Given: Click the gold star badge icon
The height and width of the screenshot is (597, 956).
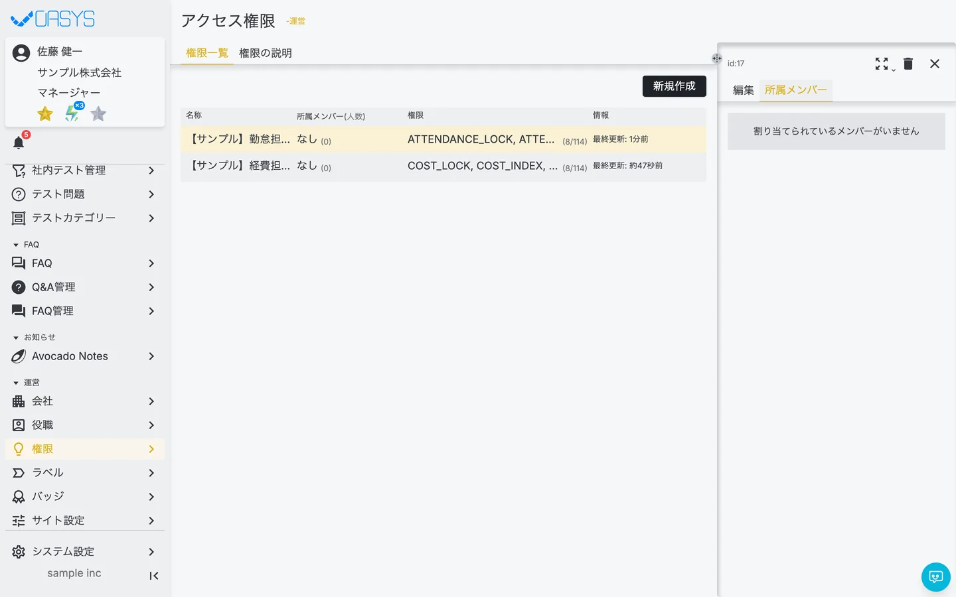Looking at the screenshot, I should click(x=45, y=113).
